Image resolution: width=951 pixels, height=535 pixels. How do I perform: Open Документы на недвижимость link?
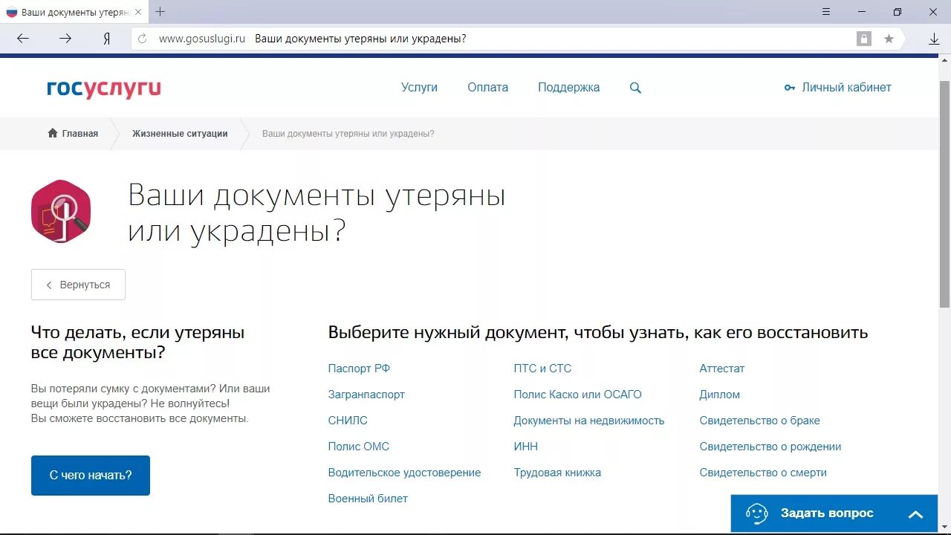click(589, 421)
